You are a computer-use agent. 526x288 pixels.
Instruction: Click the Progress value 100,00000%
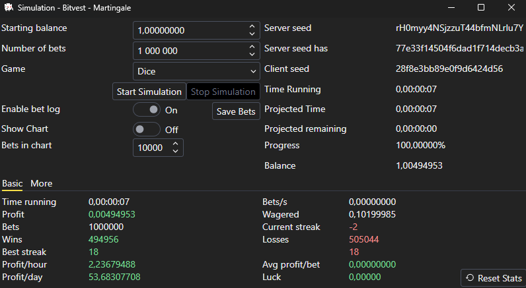(421, 146)
